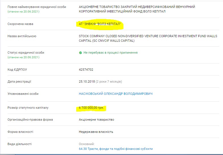
Task: Open the 64.30 Трасти, фонди activity link
Action: 115,149
